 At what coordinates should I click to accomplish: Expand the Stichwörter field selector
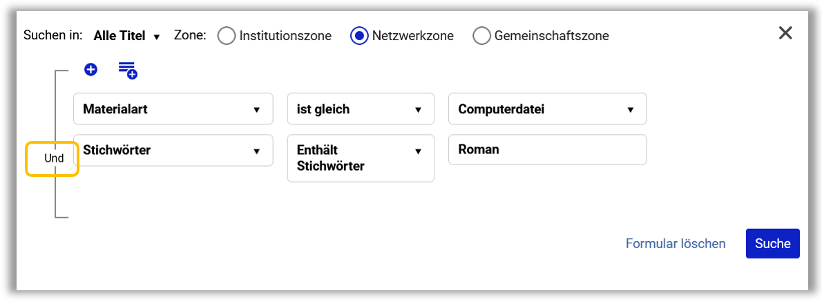coord(173,151)
